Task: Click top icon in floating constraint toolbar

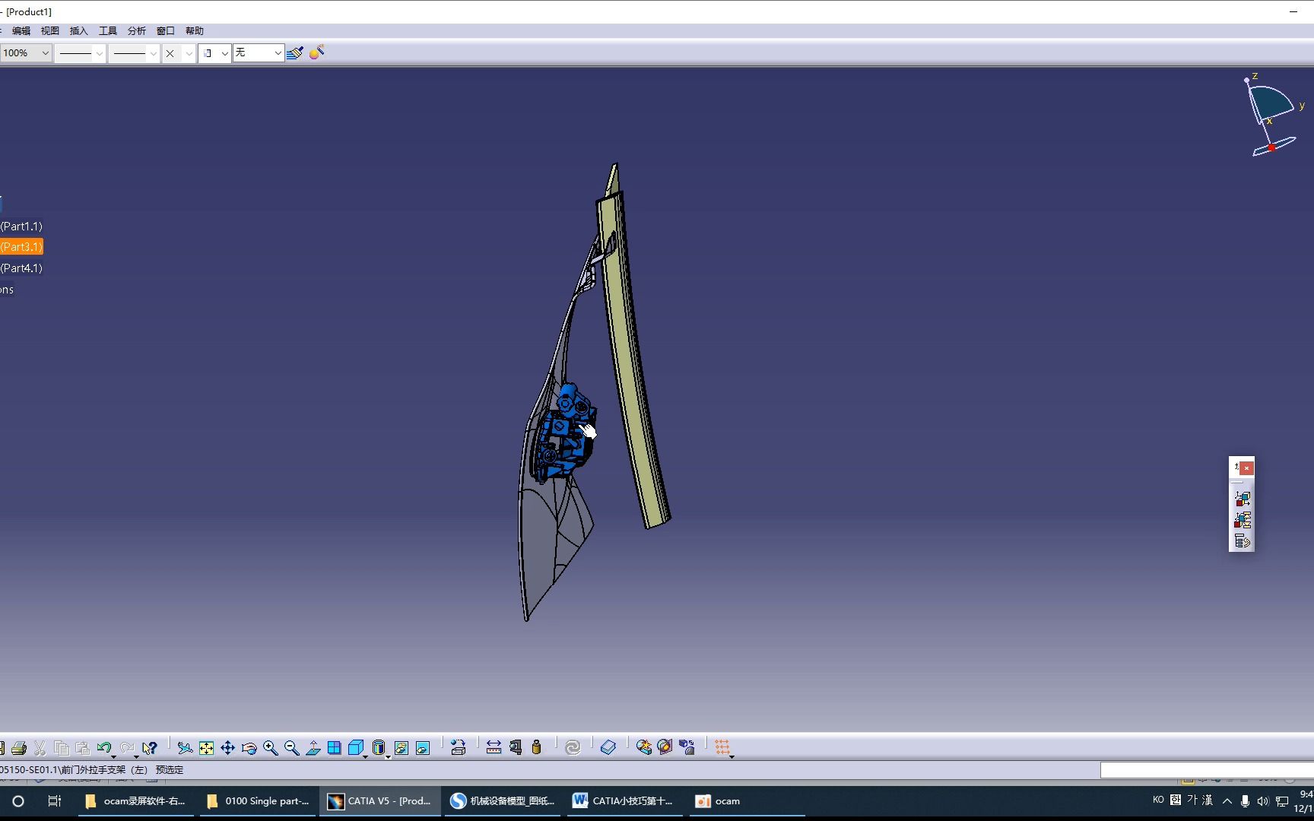Action: click(x=1243, y=499)
